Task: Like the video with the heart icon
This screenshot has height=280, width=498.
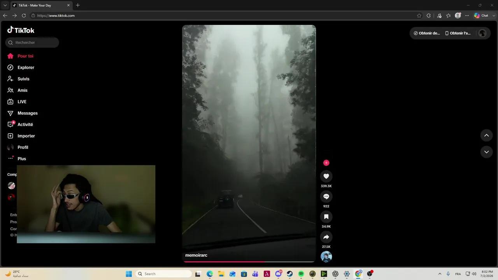Action: [326, 176]
